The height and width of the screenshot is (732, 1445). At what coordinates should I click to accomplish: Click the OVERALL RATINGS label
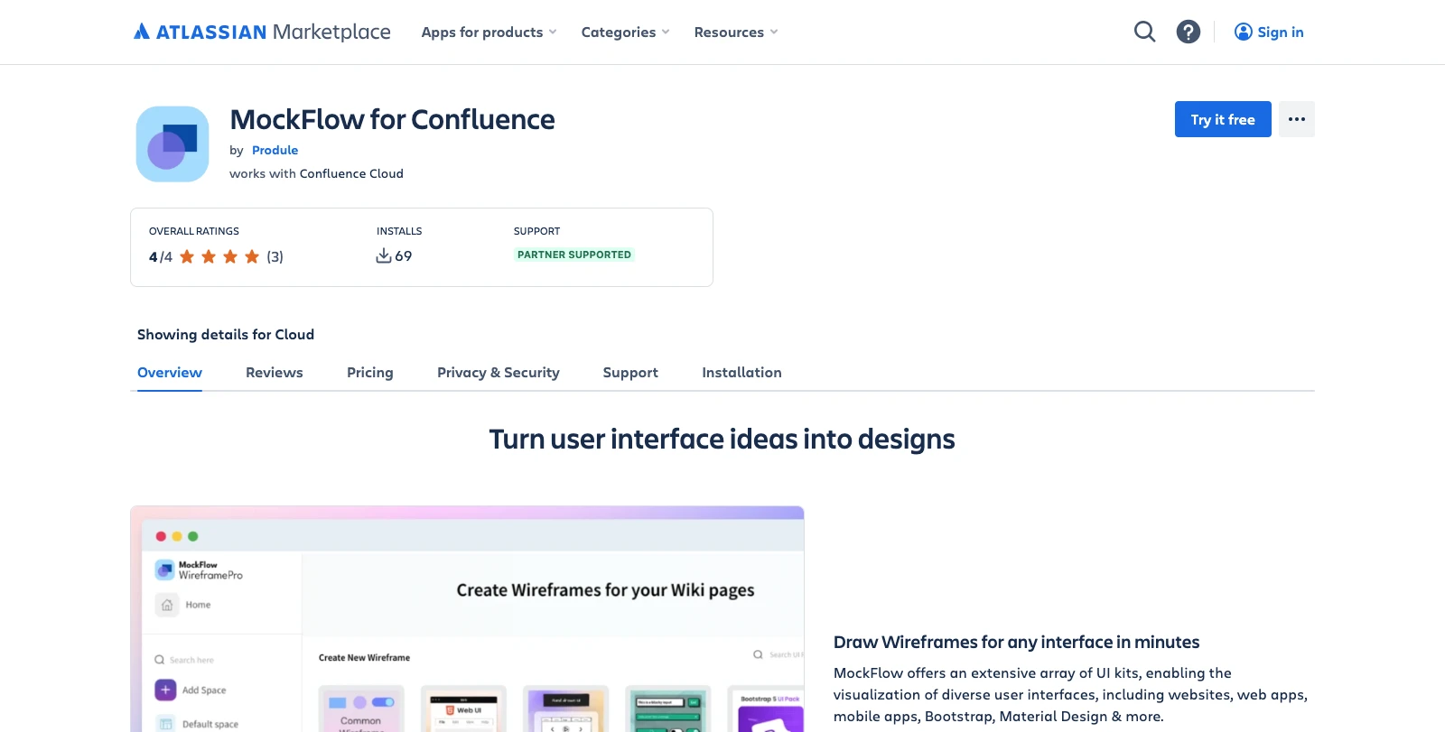[194, 231]
